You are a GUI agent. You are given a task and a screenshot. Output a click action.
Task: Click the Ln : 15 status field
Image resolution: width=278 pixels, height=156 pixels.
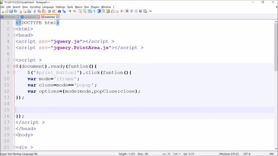tap(166, 154)
